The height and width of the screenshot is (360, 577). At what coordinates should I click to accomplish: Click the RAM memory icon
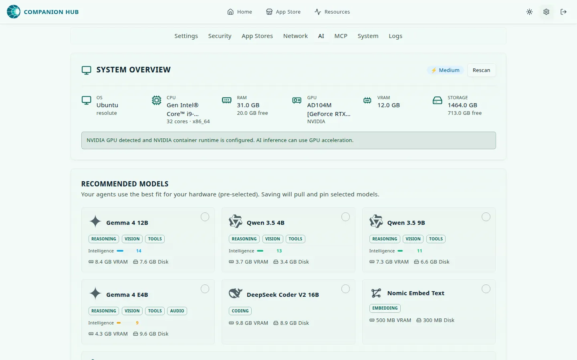click(227, 100)
